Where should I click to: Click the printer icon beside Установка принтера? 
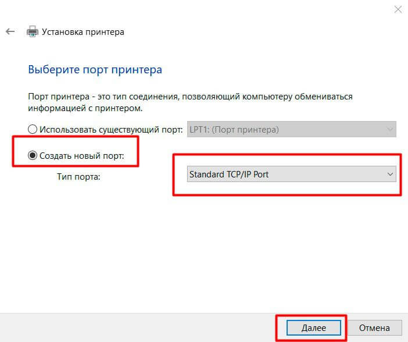click(33, 31)
